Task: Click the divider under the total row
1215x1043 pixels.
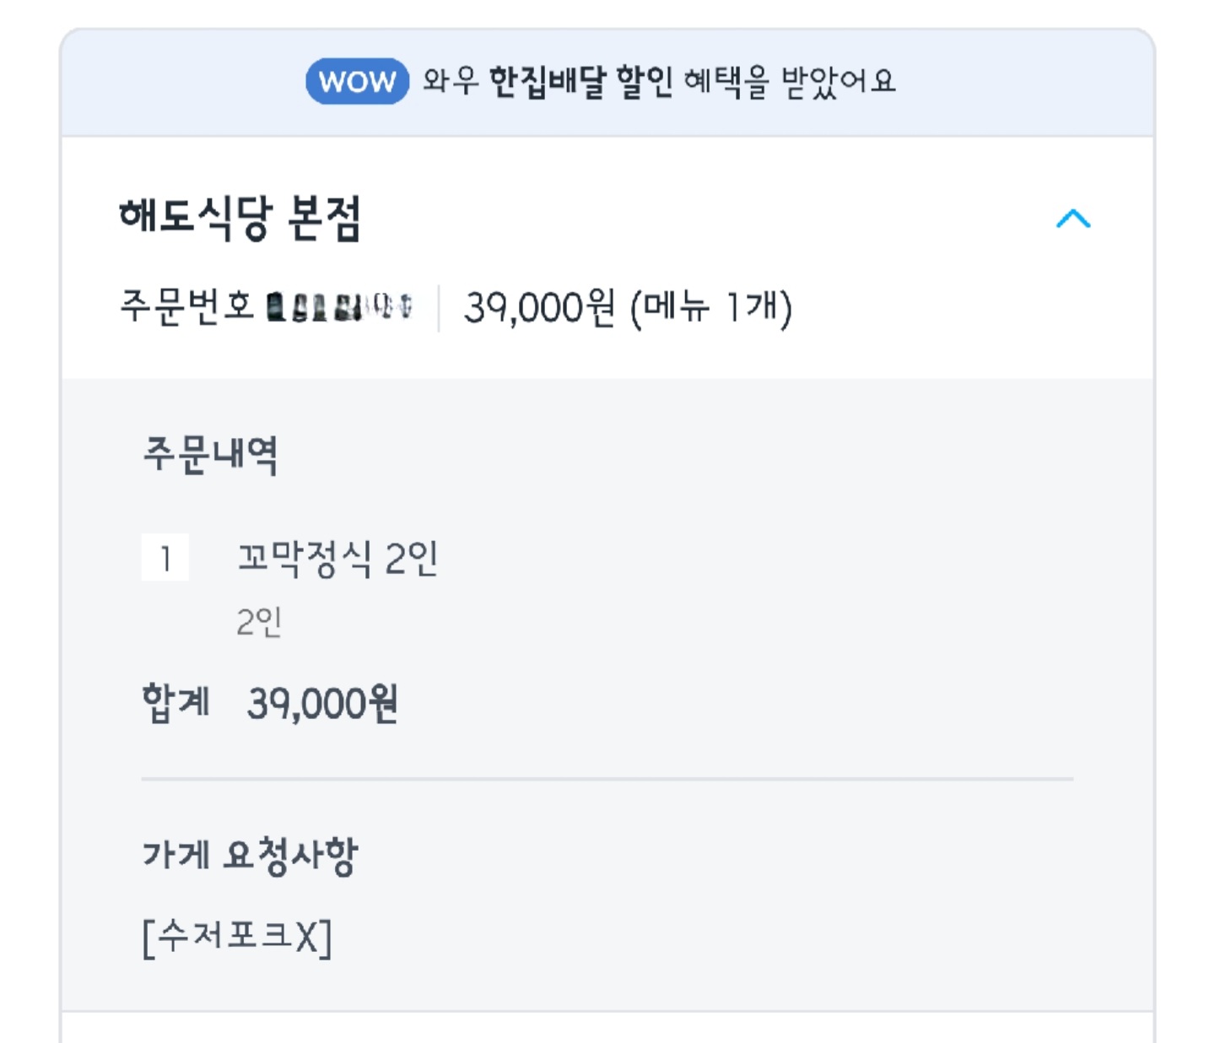Action: (x=607, y=777)
